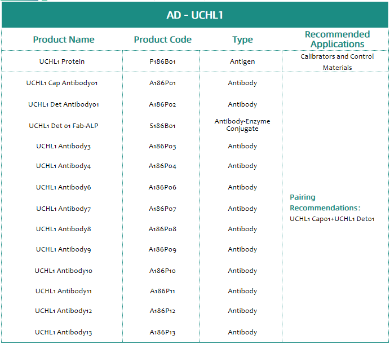This screenshot has height=344, width=390.
Task: Select UCHL1 Antibody8 product name
Action: pyautogui.click(x=63, y=229)
